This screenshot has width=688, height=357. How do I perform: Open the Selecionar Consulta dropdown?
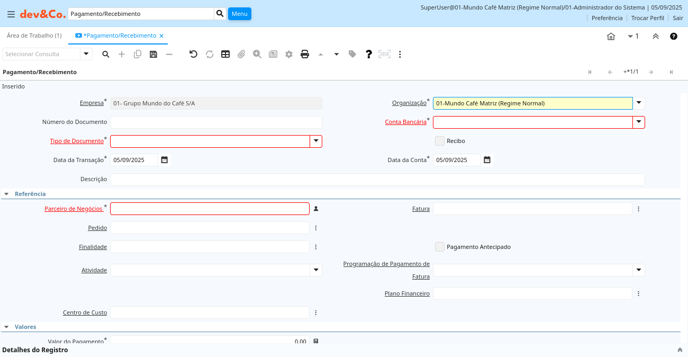pyautogui.click(x=86, y=54)
